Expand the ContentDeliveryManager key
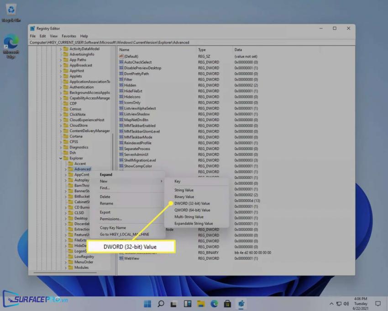This screenshot has width=388, height=311. (x=61, y=131)
